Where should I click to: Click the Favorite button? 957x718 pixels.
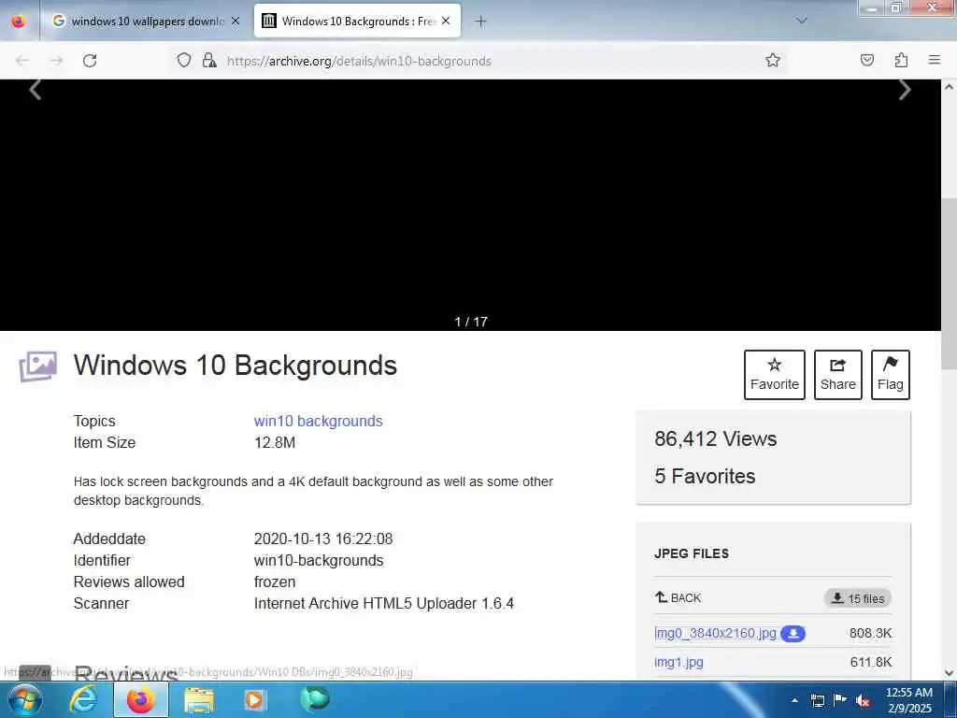775,375
